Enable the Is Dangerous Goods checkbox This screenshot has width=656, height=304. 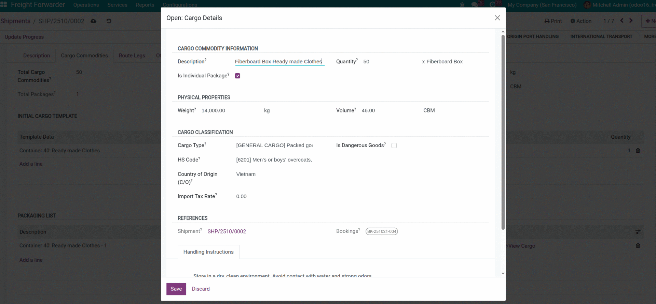[x=394, y=146]
